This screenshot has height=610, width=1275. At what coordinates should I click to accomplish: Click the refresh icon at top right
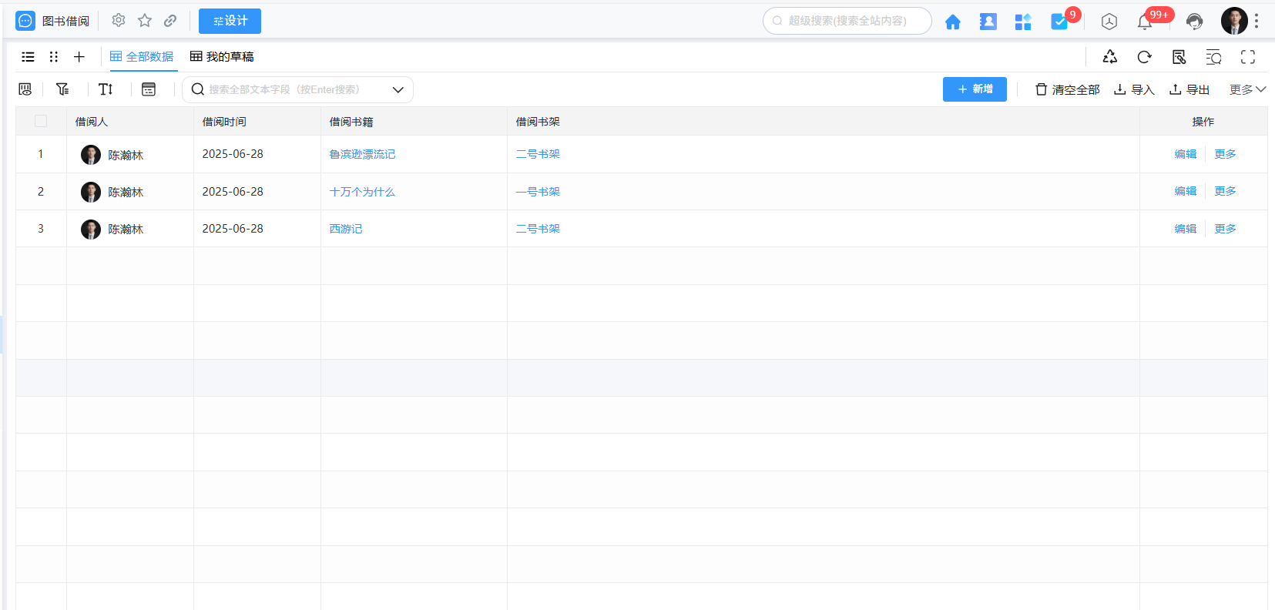(x=1144, y=57)
